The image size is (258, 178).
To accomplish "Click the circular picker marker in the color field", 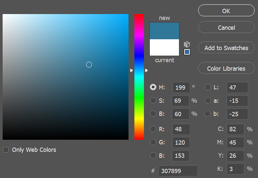I will (89, 65).
